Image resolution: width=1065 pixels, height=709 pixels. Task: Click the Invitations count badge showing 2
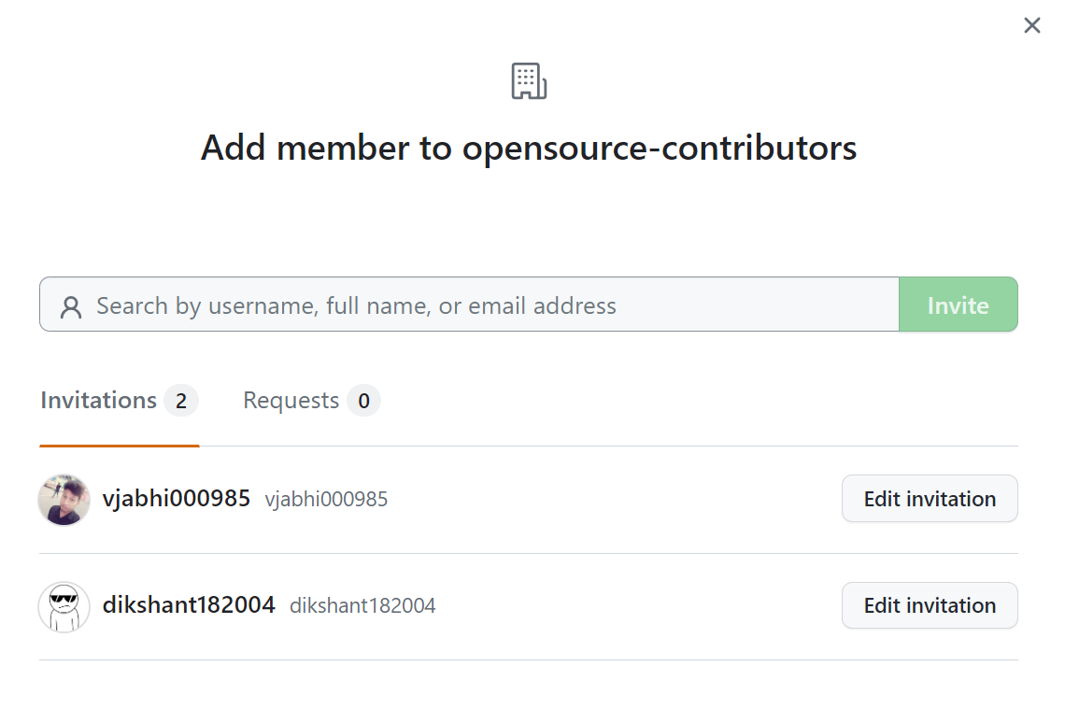click(181, 402)
